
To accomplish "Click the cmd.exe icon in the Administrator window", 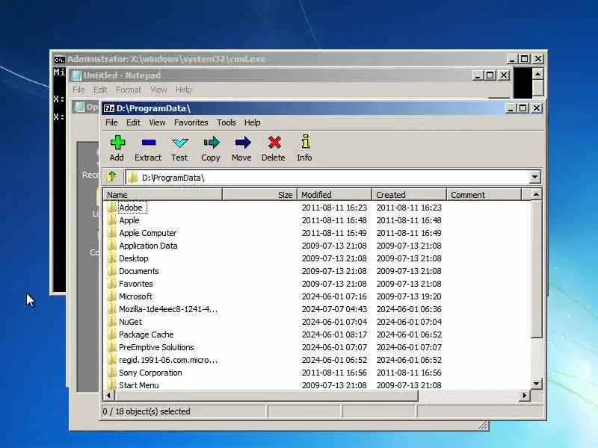I will coord(59,60).
